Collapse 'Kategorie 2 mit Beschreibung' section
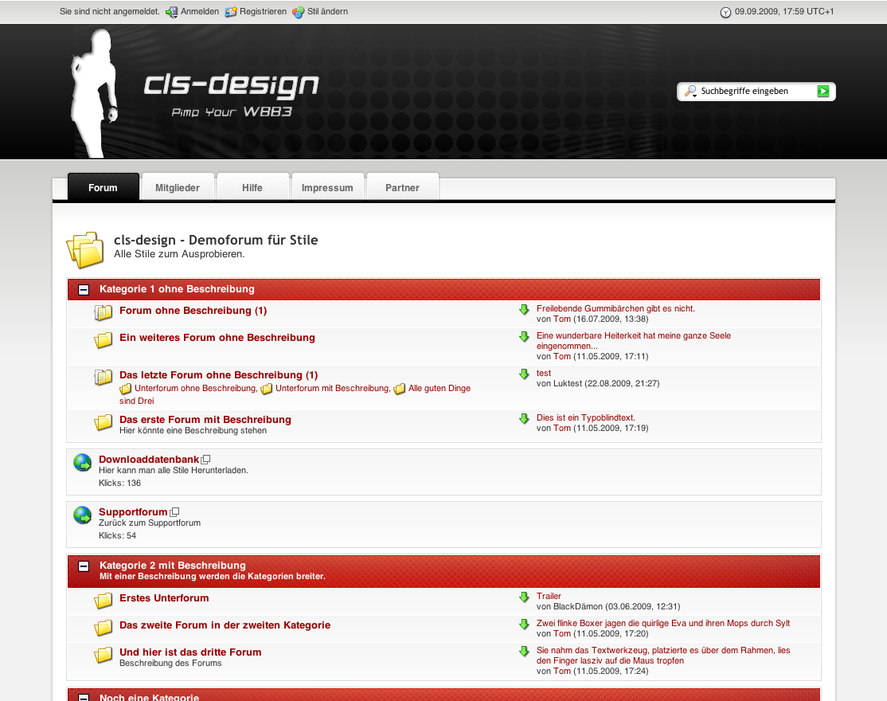887x701 pixels. pos(84,566)
